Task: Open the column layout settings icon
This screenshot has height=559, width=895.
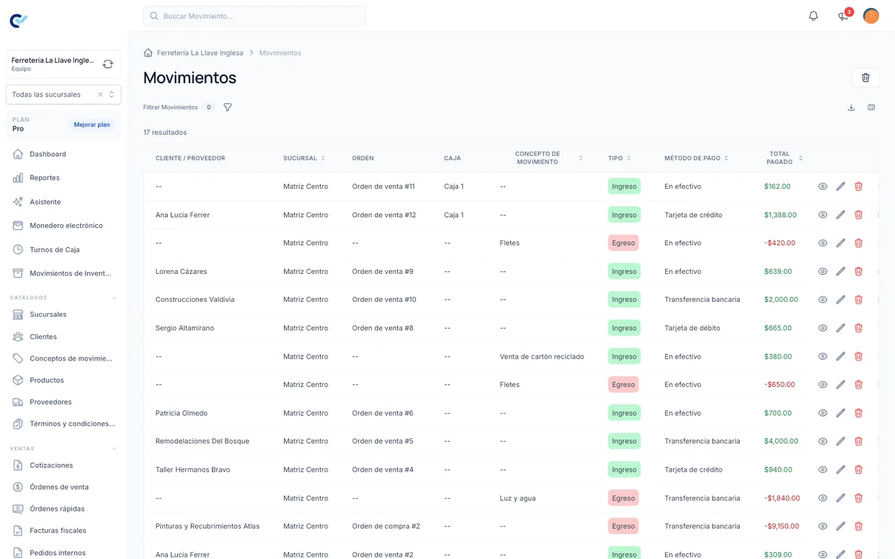Action: click(x=871, y=108)
